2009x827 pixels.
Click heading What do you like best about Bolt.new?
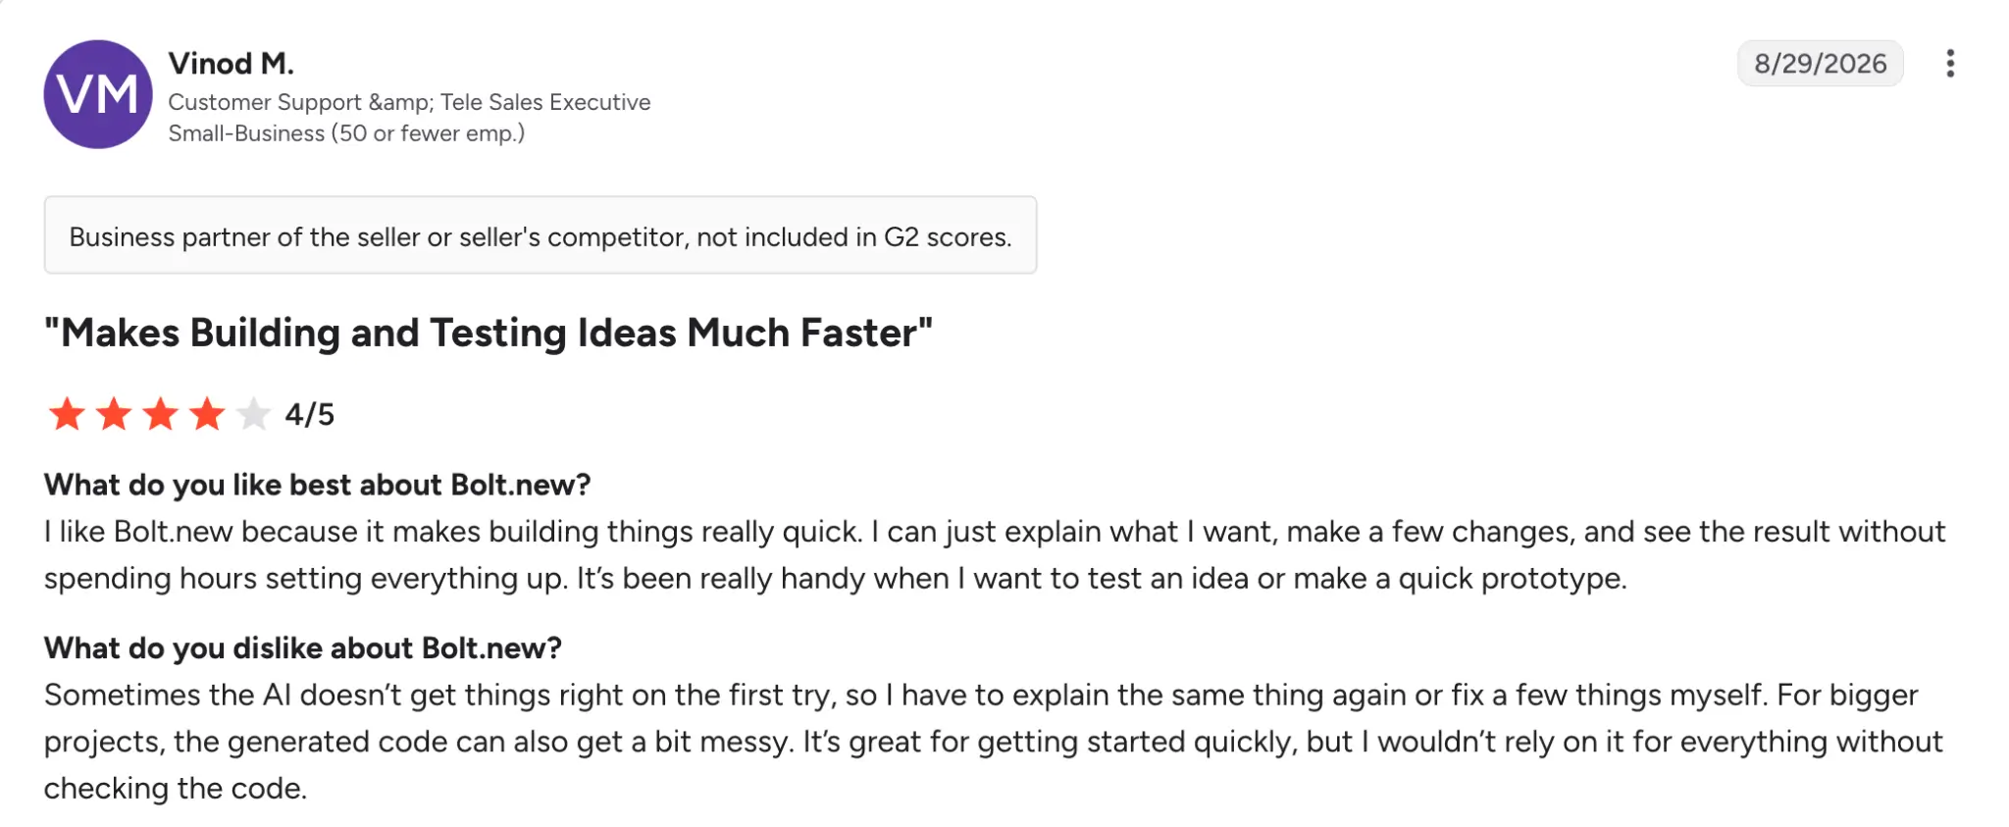click(x=317, y=485)
